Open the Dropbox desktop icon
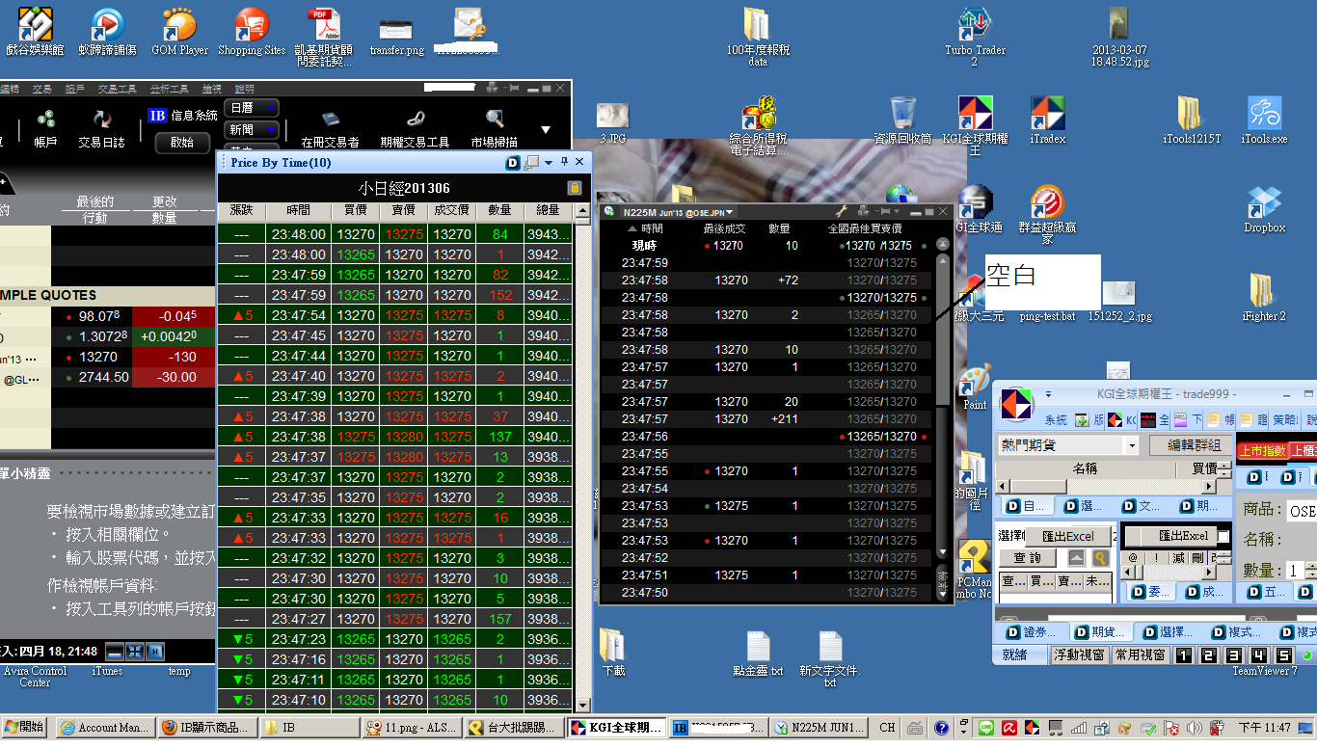The image size is (1317, 748). 1264,210
